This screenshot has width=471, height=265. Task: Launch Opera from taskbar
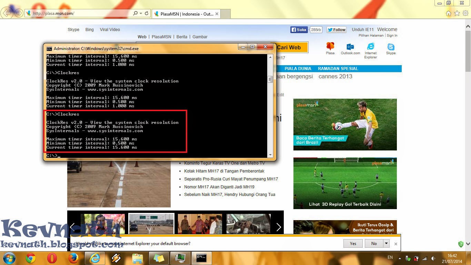point(52,258)
